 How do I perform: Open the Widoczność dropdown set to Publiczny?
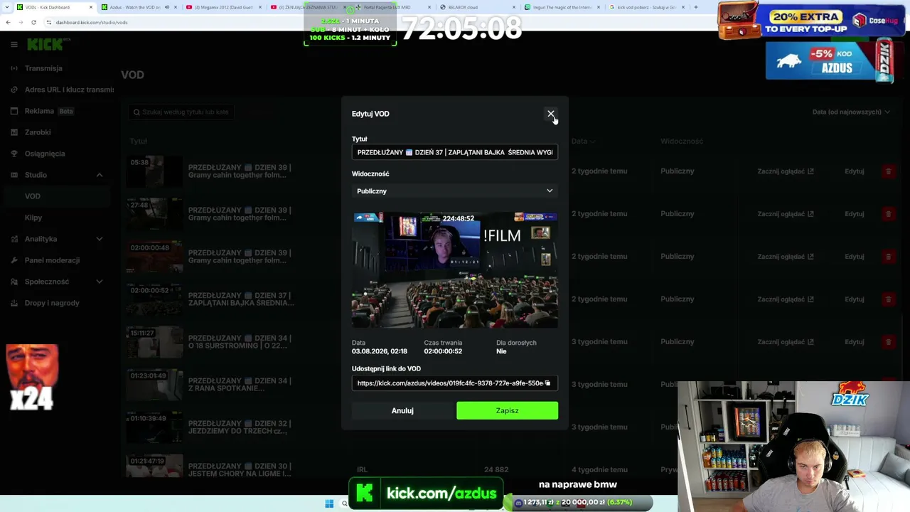coord(455,191)
